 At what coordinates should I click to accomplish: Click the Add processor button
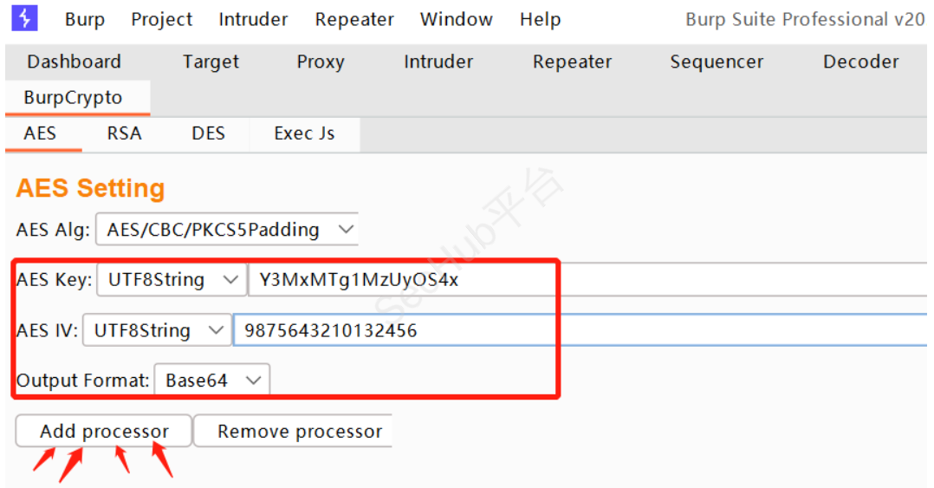pos(104,431)
